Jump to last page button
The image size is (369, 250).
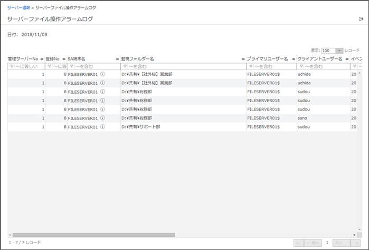point(356,243)
